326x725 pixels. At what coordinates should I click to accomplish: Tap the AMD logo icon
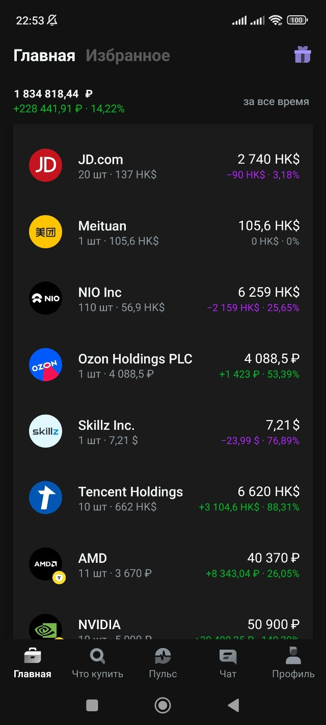pyautogui.click(x=45, y=564)
